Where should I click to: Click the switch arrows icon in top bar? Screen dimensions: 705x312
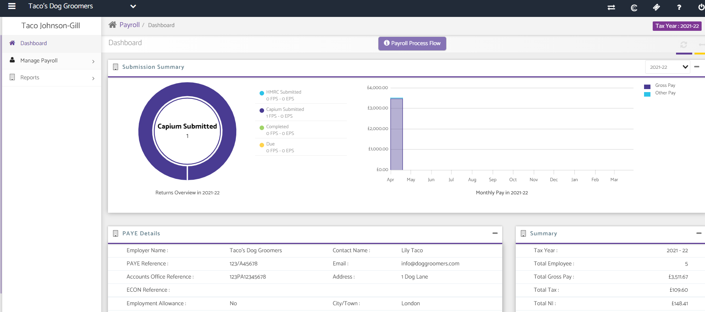tap(611, 7)
